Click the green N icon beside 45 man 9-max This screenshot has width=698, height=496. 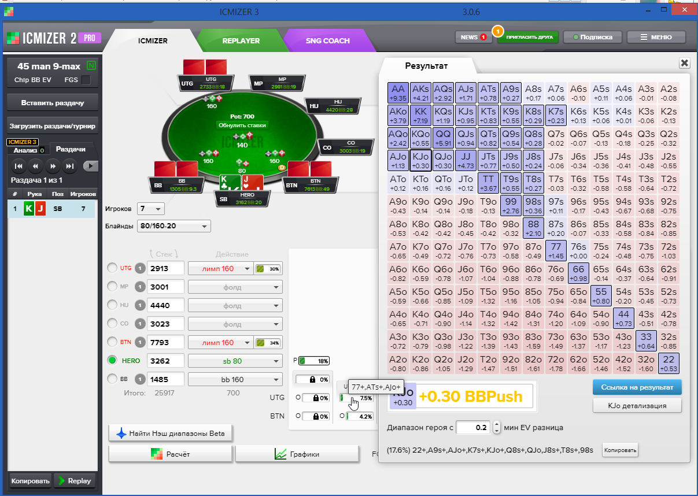coord(91,66)
